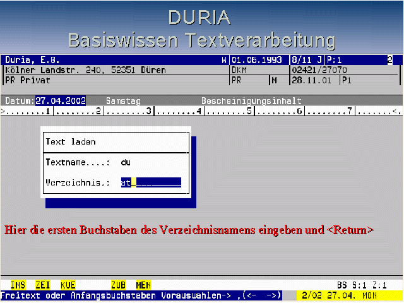Select the Datum field 27.04.2002
Screen dimensions: 404x303
[x=61, y=100]
